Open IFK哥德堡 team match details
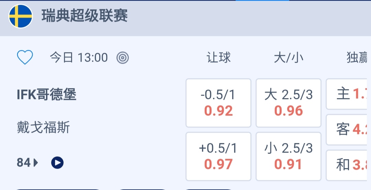371x190 pixels. (x=47, y=95)
